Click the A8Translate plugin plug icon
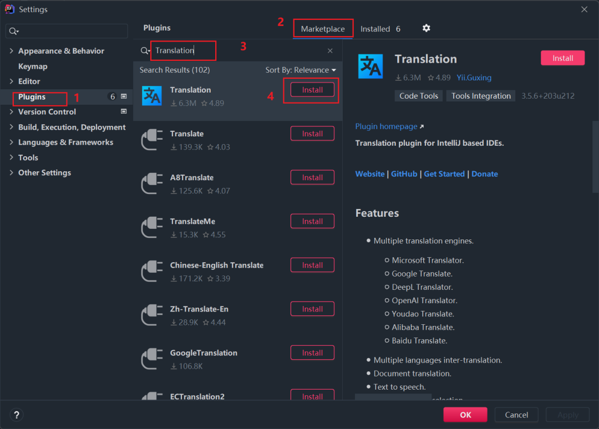 pyautogui.click(x=151, y=183)
